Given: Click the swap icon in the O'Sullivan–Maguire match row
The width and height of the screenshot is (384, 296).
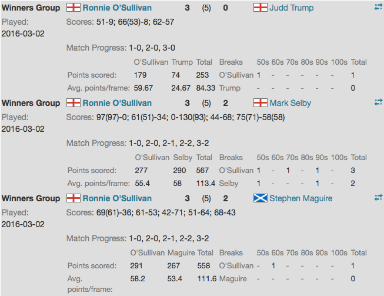Looking at the screenshot, I should [378, 198].
